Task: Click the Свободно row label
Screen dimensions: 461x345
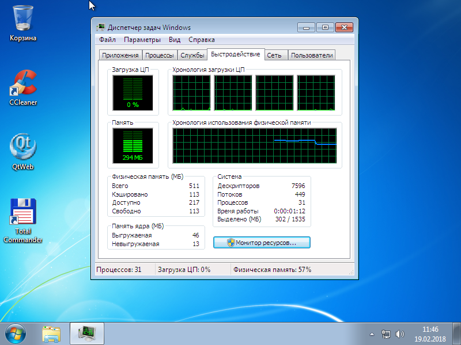Action: click(x=126, y=211)
